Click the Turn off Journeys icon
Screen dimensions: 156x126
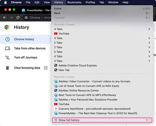[8, 57]
